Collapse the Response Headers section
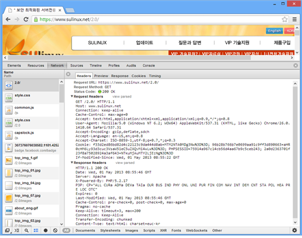The width and height of the screenshot is (302, 238). click(x=72, y=163)
